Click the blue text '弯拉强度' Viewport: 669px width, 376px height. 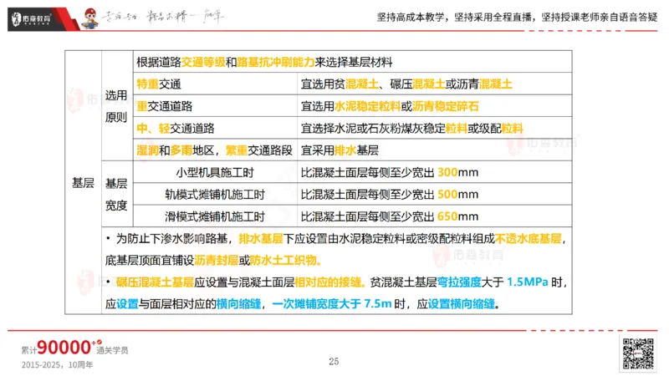(459, 282)
